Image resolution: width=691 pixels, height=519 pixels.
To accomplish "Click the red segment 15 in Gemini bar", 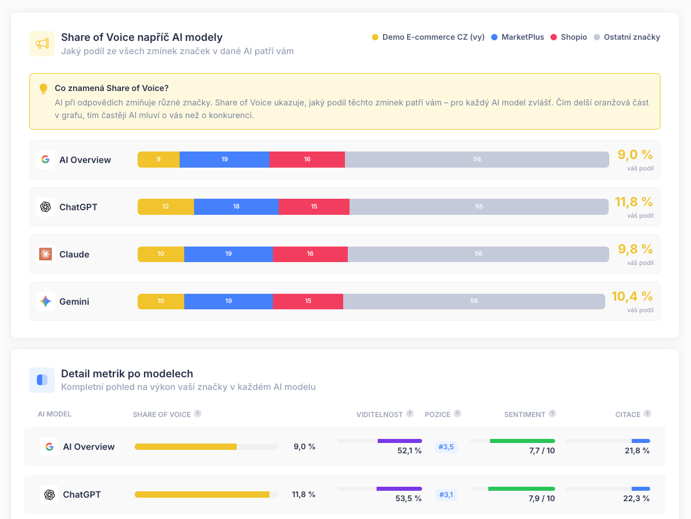I will tap(308, 301).
